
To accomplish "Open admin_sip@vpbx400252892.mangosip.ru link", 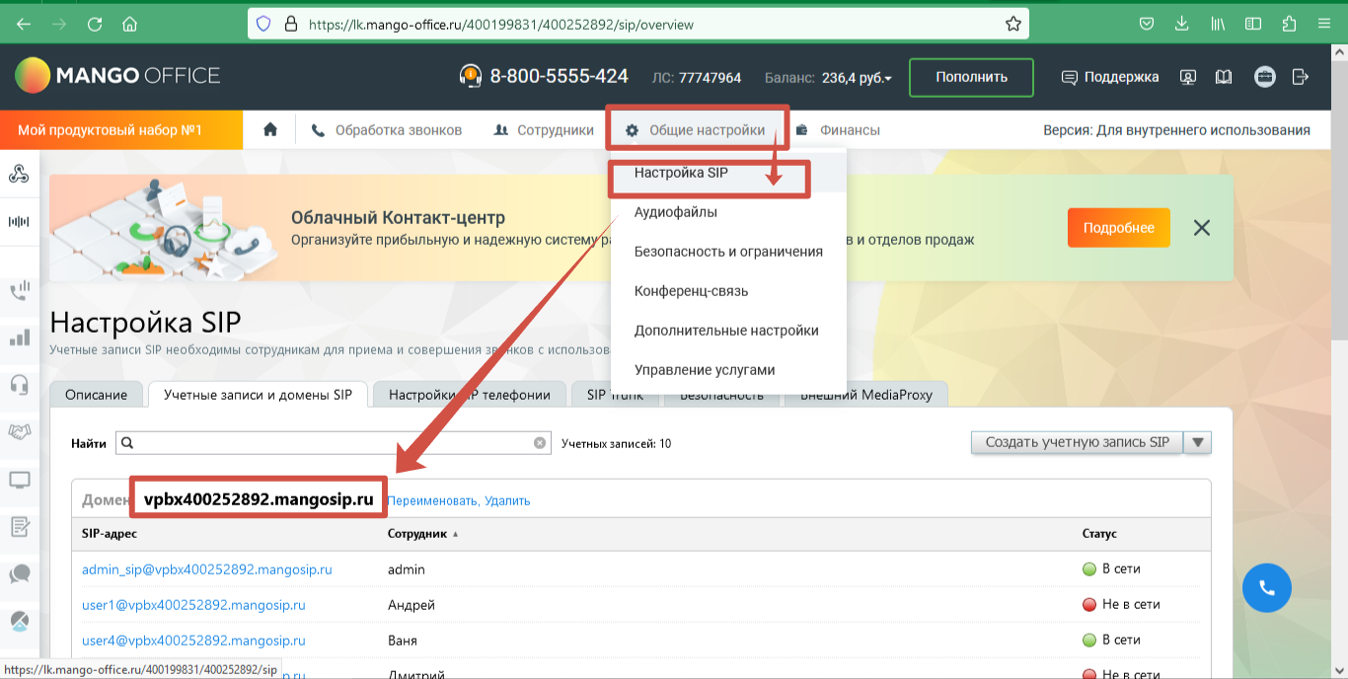I will click(x=207, y=569).
